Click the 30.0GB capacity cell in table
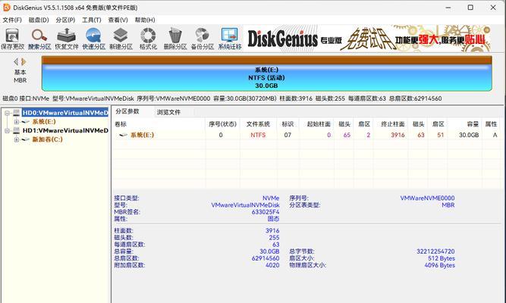The height and width of the screenshot is (303, 506). click(x=469, y=135)
